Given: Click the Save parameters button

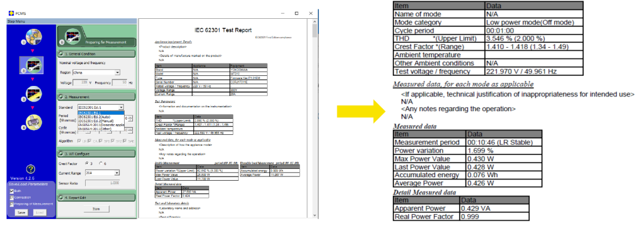Looking at the screenshot, I should (x=21, y=212).
